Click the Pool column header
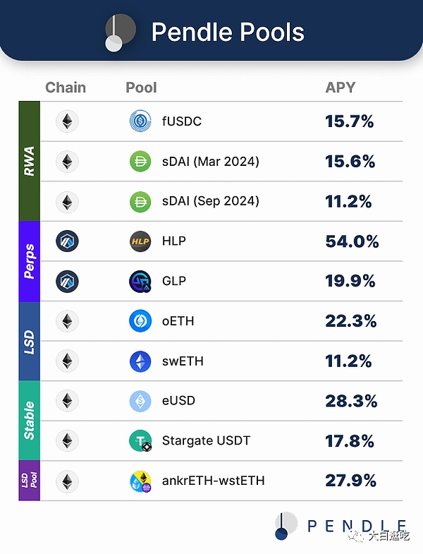Screen dimensions: 423x554 pyautogui.click(x=141, y=88)
